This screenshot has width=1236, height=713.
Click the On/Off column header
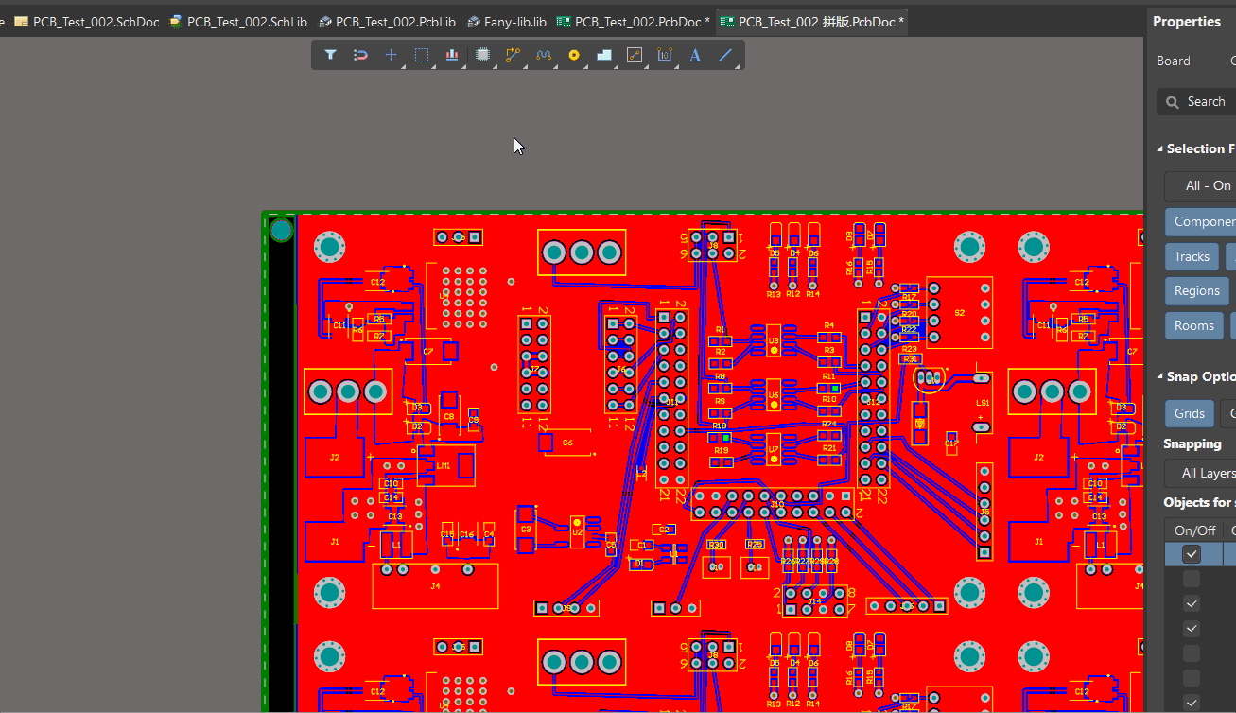pyautogui.click(x=1194, y=530)
